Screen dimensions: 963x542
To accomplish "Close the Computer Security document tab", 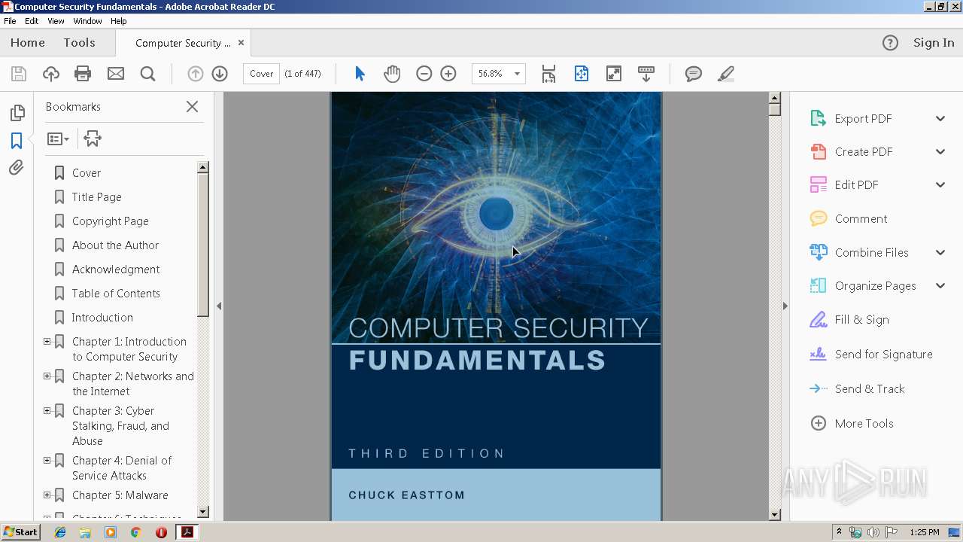I will [x=241, y=43].
